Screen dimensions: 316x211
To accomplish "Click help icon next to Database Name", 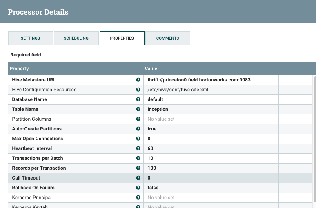I will 138,99.
